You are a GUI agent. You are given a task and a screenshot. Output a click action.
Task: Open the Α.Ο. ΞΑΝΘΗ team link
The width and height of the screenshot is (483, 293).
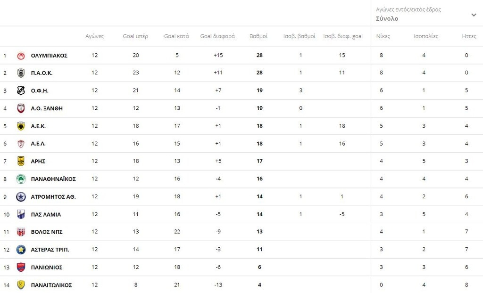[x=47, y=108]
